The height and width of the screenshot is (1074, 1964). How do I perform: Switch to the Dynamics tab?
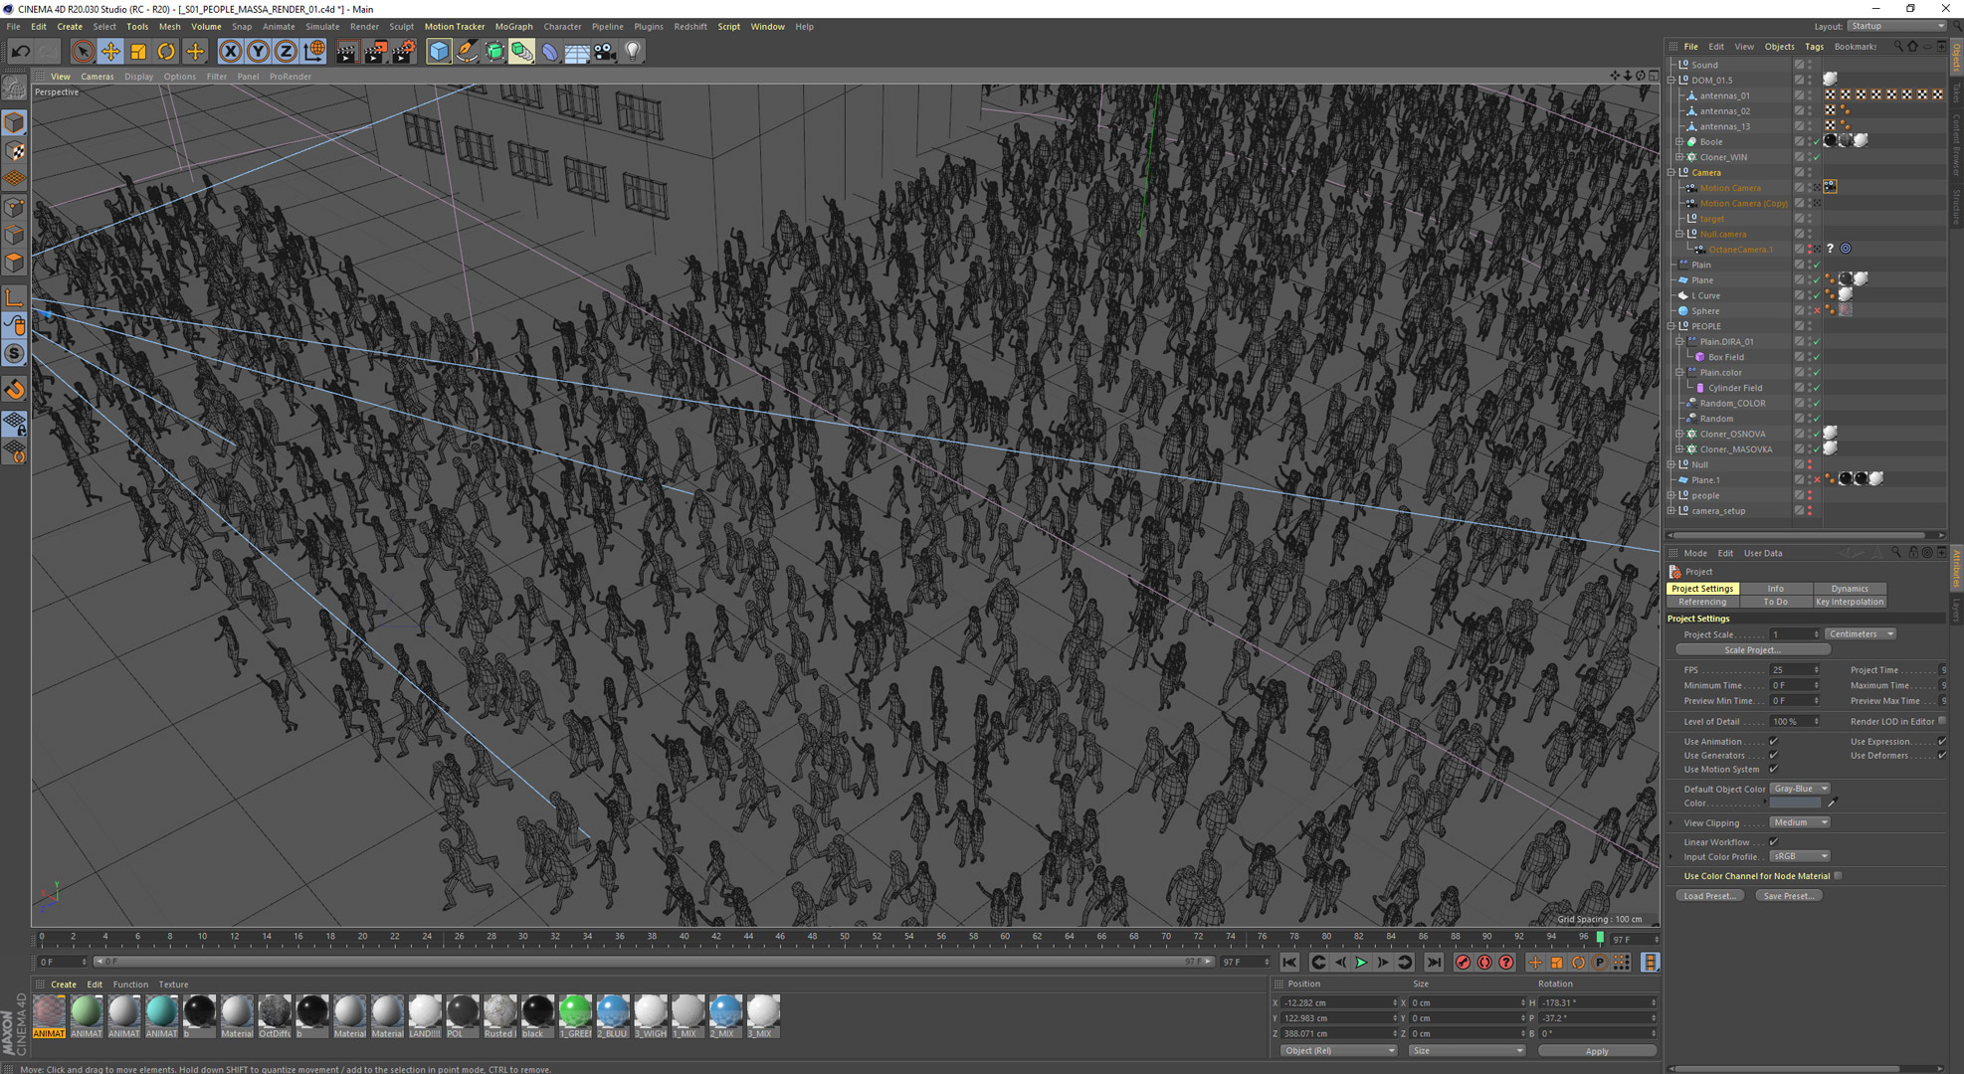pos(1849,589)
